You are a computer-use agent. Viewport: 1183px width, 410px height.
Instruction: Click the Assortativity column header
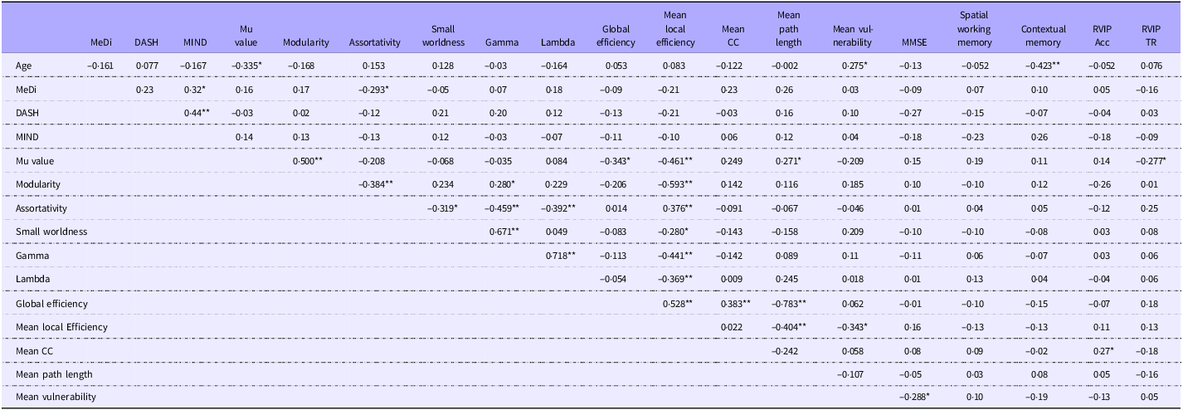(x=375, y=40)
